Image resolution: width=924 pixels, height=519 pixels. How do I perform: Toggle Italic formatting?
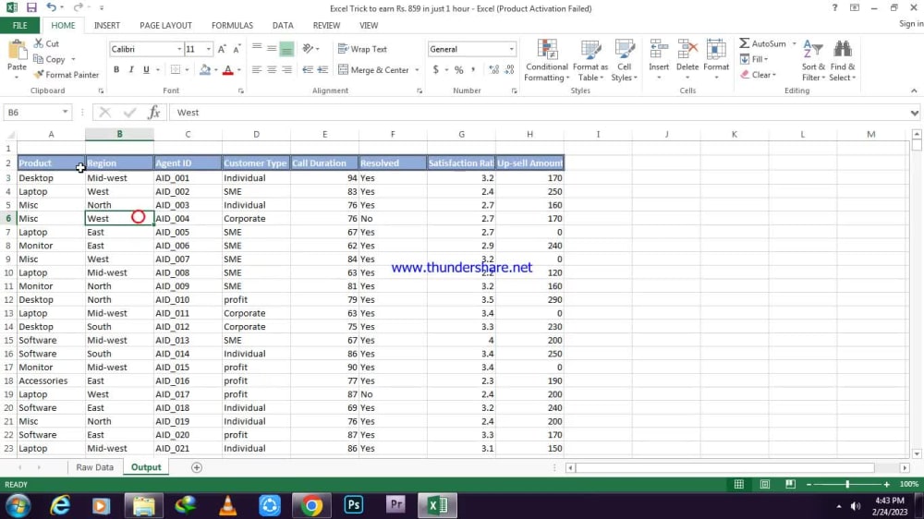point(131,70)
